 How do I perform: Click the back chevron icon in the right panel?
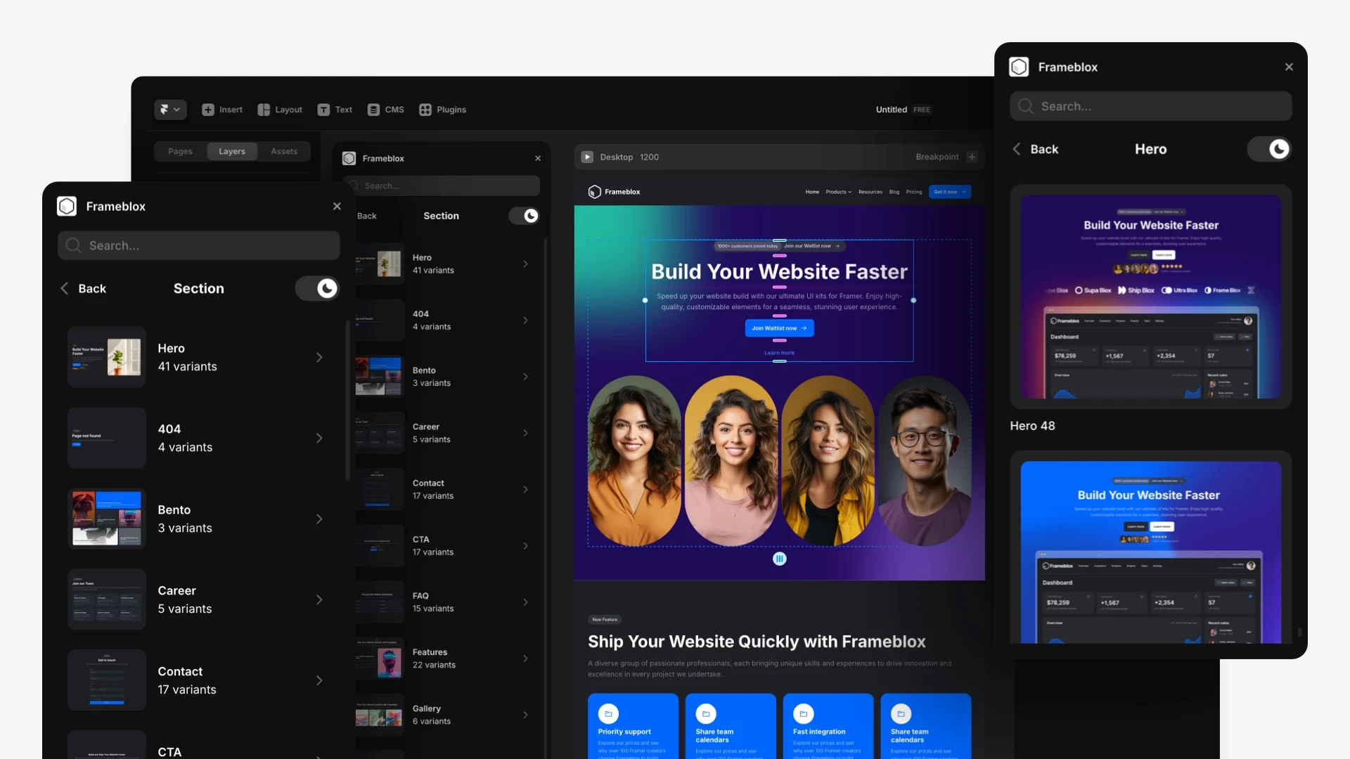tap(1016, 149)
